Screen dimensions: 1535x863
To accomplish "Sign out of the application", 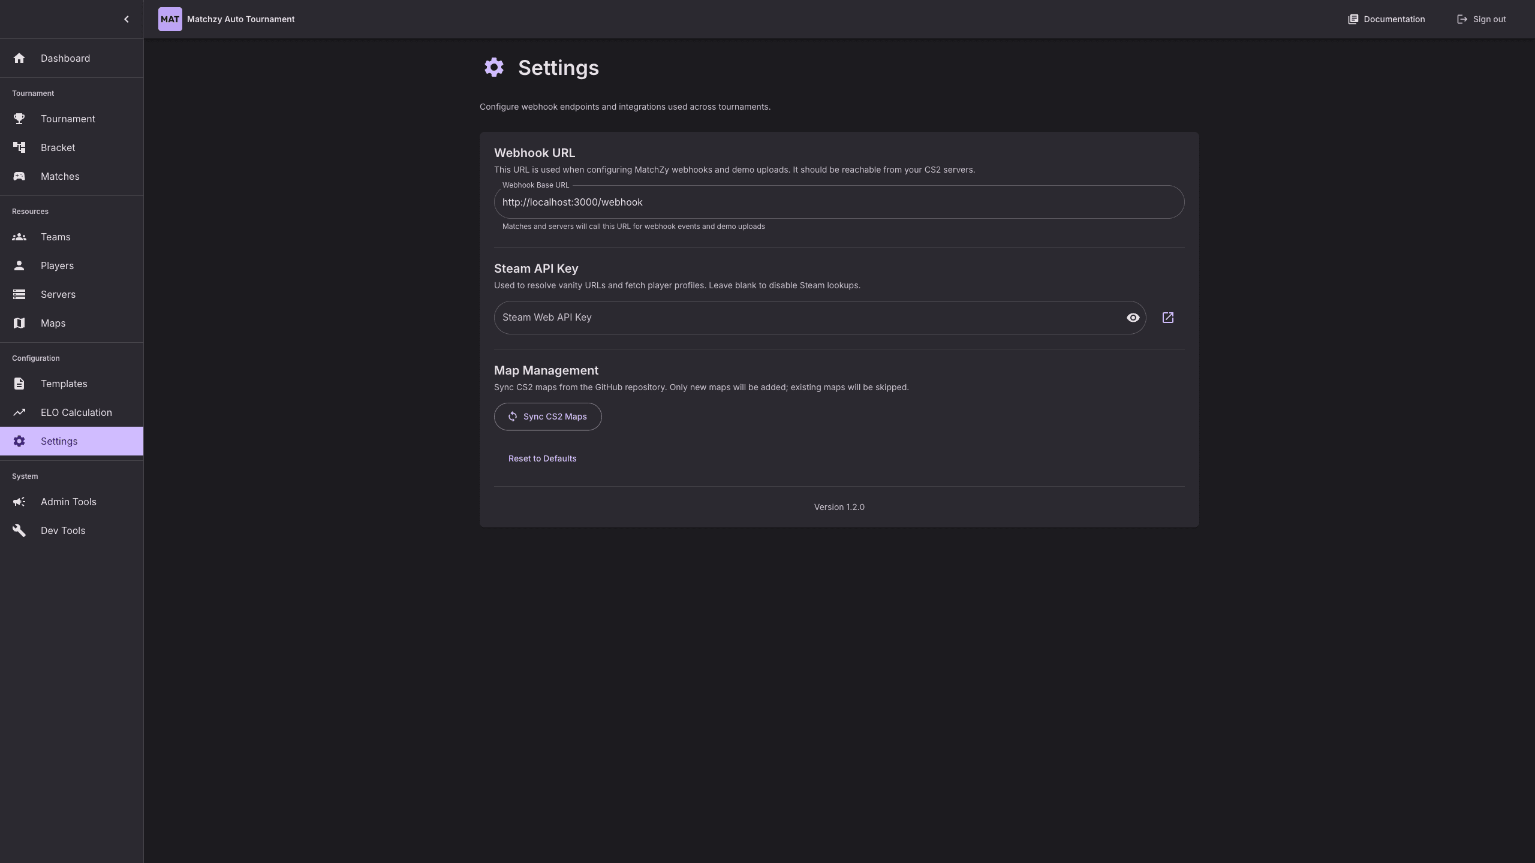I will [1481, 19].
